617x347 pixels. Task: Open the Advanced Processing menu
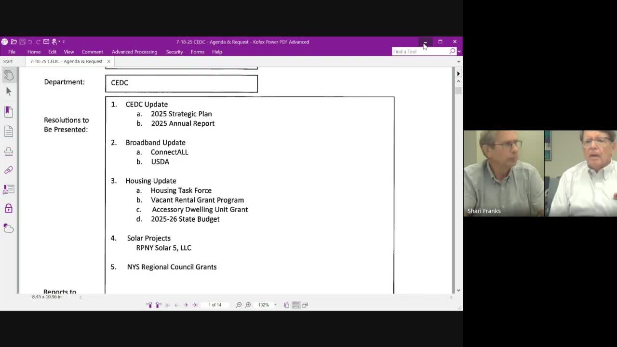(134, 52)
